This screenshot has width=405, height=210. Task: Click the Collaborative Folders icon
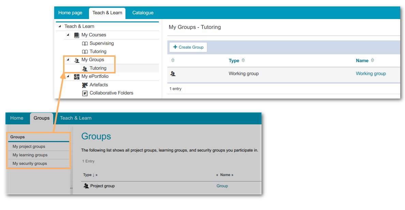tap(85, 93)
